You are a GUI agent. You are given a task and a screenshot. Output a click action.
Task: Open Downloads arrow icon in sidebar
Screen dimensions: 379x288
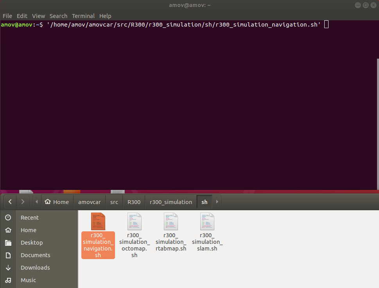pos(8,268)
